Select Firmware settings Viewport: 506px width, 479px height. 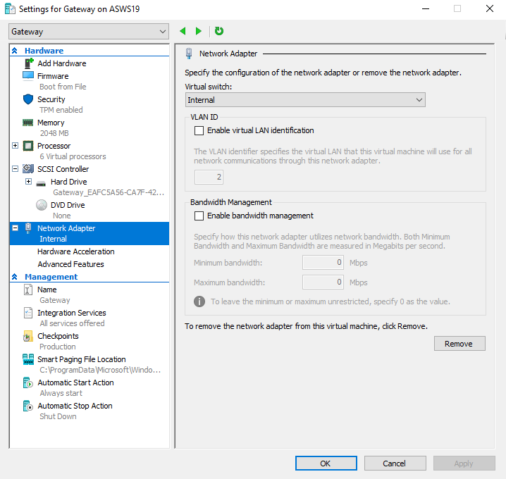[53, 76]
